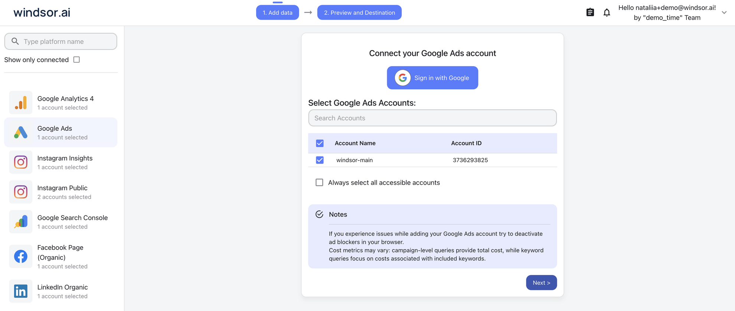Select LinkedIn Organic in sidebar
The image size is (735, 311).
click(x=61, y=291)
